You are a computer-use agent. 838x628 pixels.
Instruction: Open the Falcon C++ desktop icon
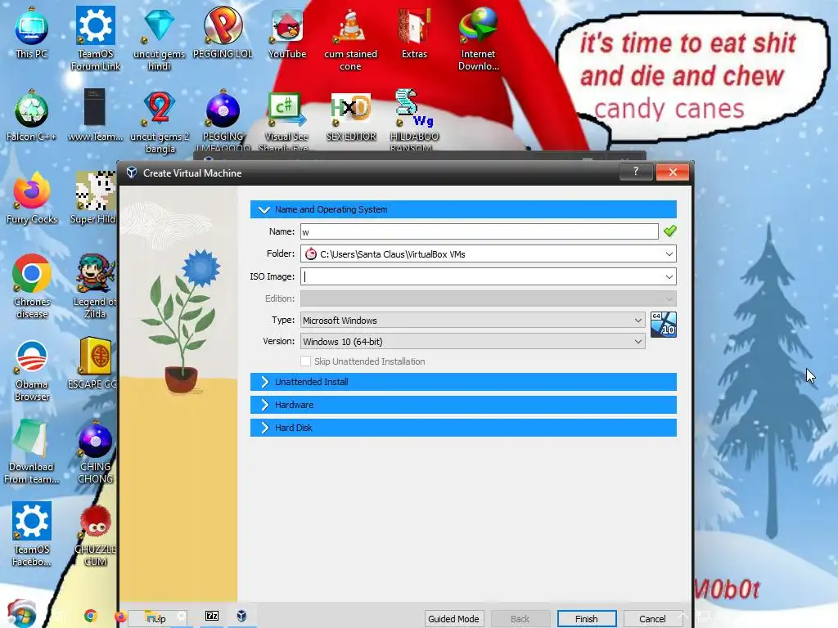pos(32,114)
